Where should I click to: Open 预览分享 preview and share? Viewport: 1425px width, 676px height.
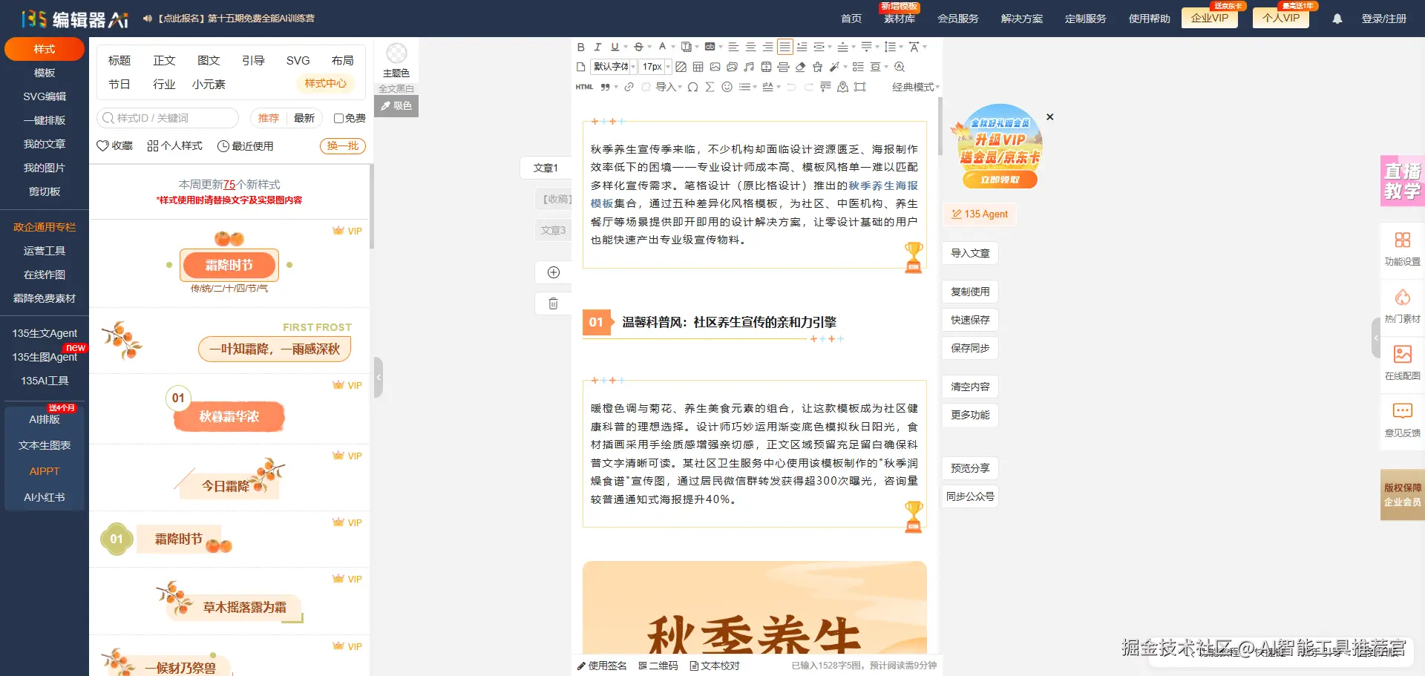pos(970,468)
